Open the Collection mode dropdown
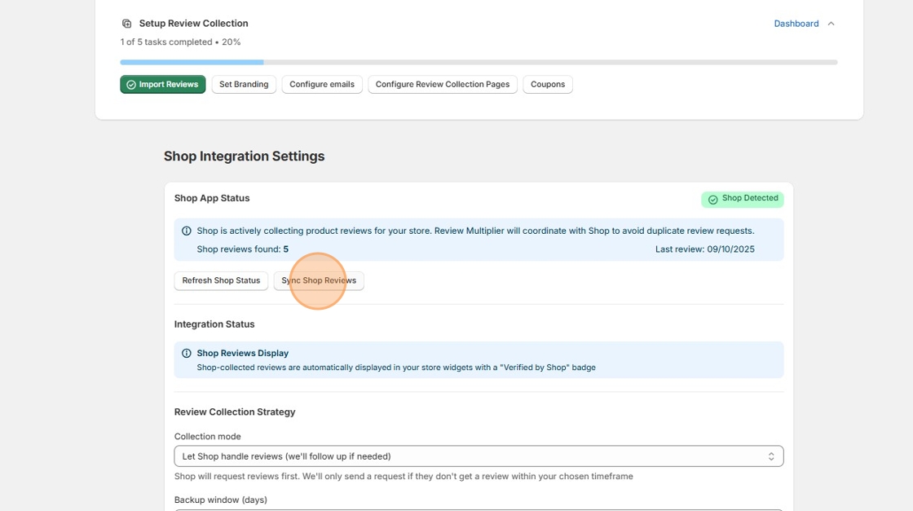The height and width of the screenshot is (511, 913). 479,456
